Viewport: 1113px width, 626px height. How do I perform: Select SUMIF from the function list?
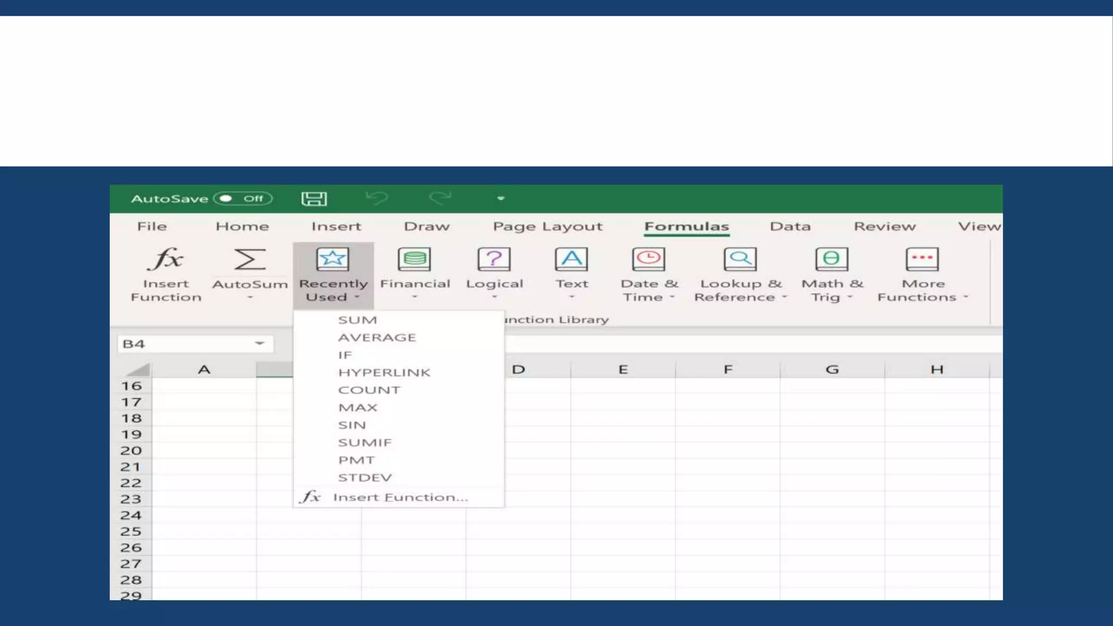point(365,443)
